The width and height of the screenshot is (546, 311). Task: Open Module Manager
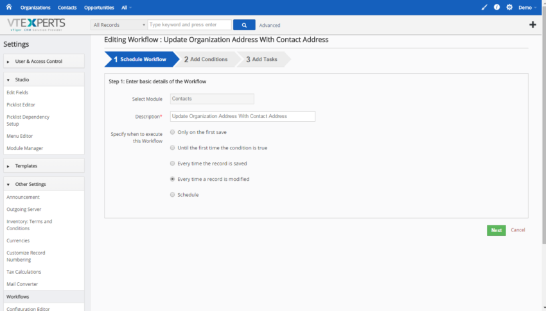coord(24,148)
